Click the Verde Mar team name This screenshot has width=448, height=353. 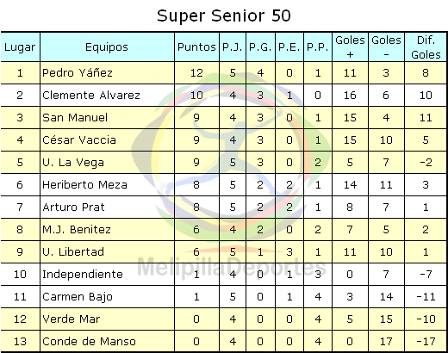[x=72, y=319]
